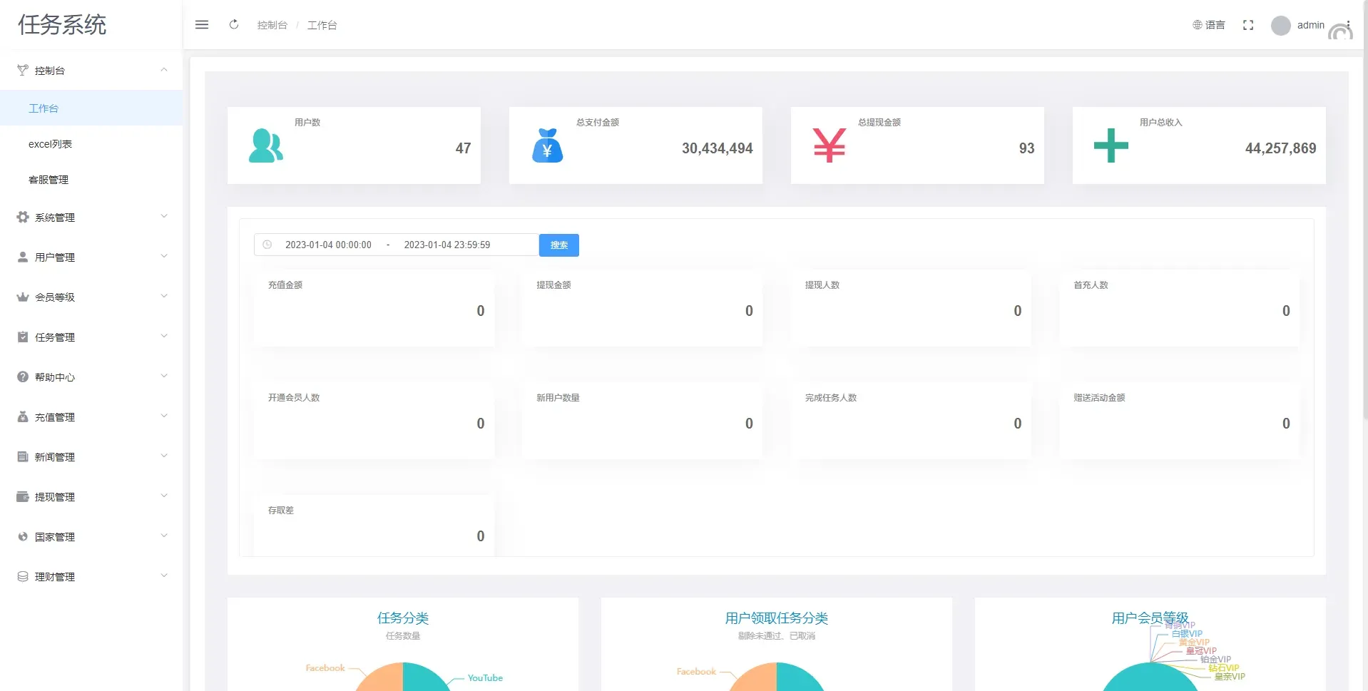Image resolution: width=1368 pixels, height=691 pixels.
Task: Select the 工作台 menu item
Action: coord(44,108)
